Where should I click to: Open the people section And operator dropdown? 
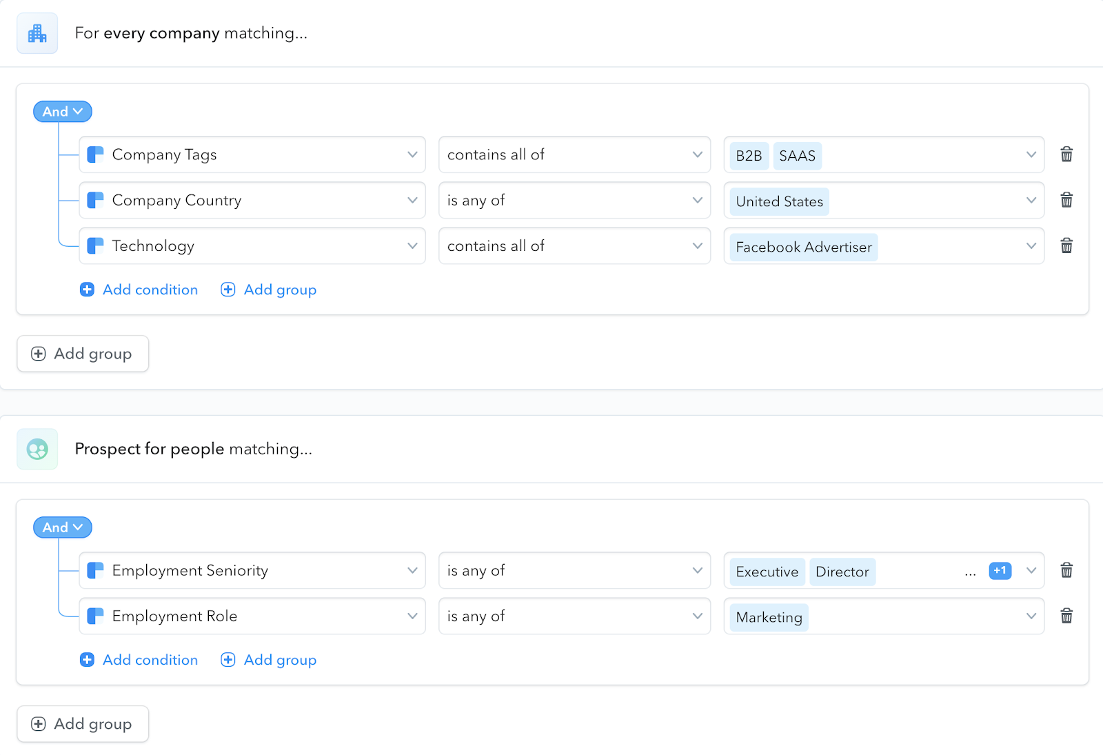point(63,527)
